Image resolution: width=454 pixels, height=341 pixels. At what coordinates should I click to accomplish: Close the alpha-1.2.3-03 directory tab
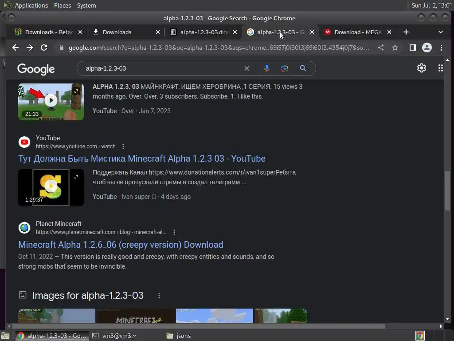coord(235,32)
